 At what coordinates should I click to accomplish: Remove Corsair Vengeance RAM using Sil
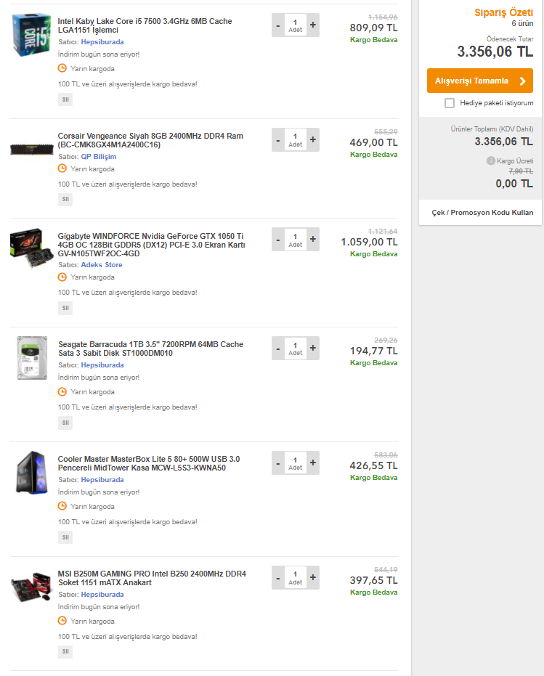[x=65, y=199]
